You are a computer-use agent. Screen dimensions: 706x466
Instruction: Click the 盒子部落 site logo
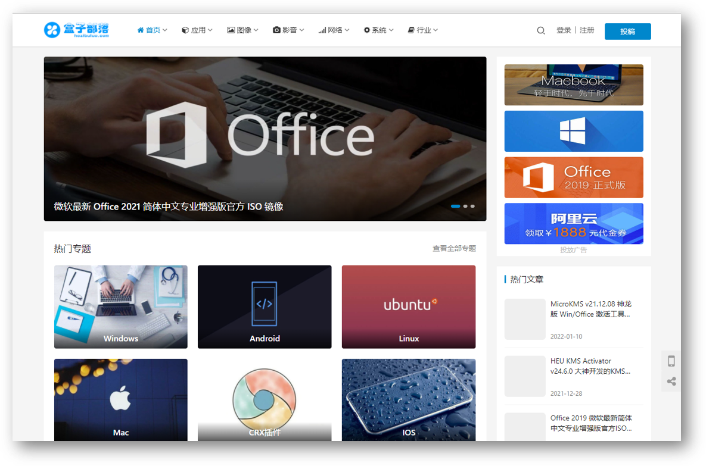pyautogui.click(x=76, y=30)
